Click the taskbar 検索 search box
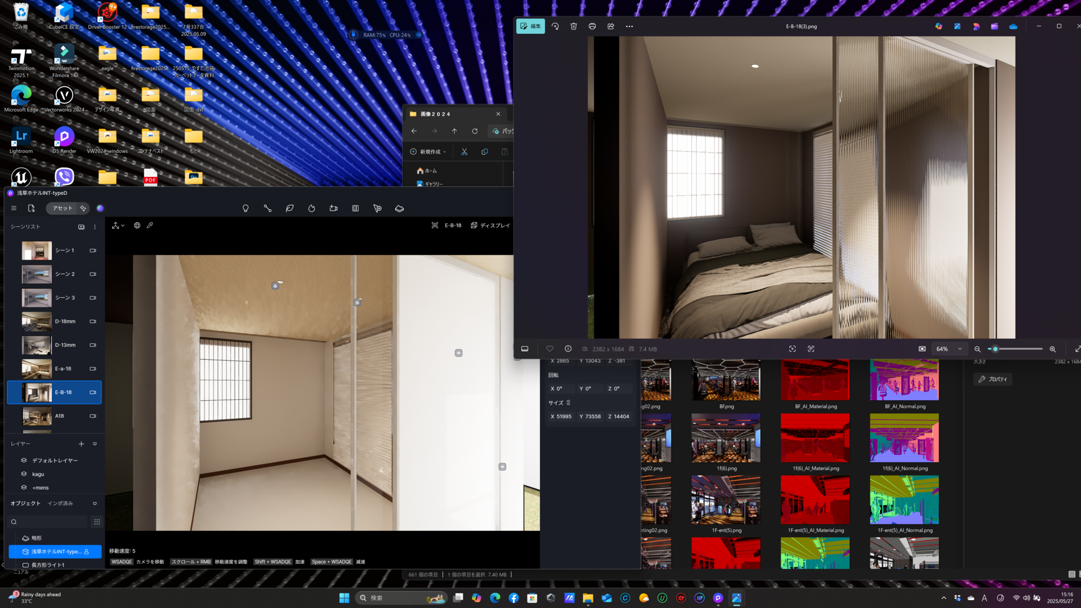The width and height of the screenshot is (1081, 608). 401,598
